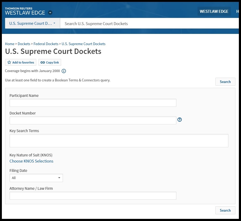241x221 pixels.
Task: Click the Thomson Reuters Westlaw Edge logo
Action: (25, 11)
